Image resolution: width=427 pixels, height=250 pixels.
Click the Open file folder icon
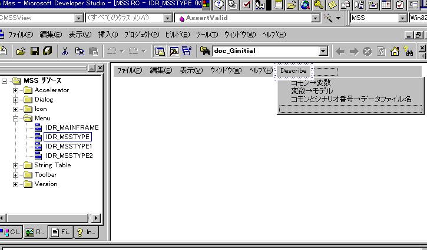pos(21,51)
